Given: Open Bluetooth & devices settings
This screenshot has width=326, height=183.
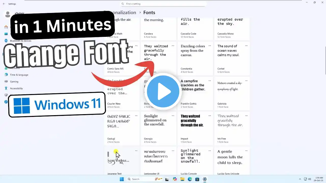Looking at the screenshot, I should click(x=21, y=41).
